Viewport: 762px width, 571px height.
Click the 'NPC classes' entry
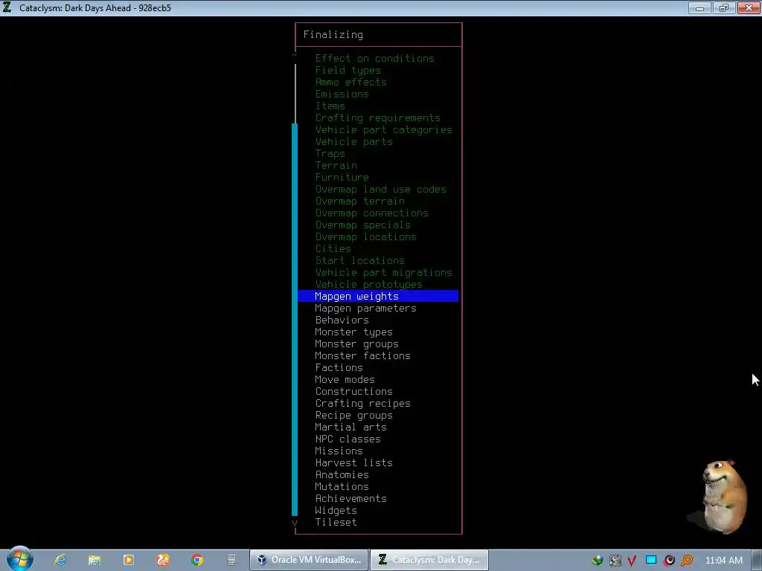click(x=348, y=439)
